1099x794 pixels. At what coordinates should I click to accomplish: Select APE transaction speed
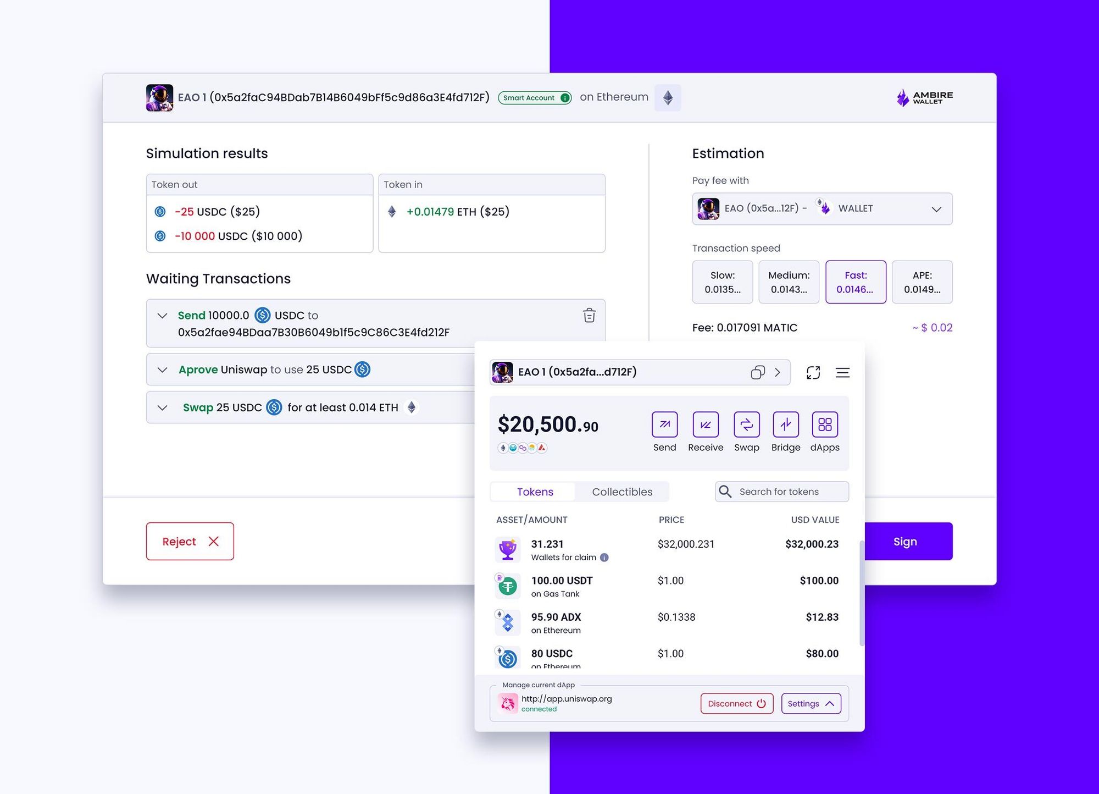pos(922,282)
